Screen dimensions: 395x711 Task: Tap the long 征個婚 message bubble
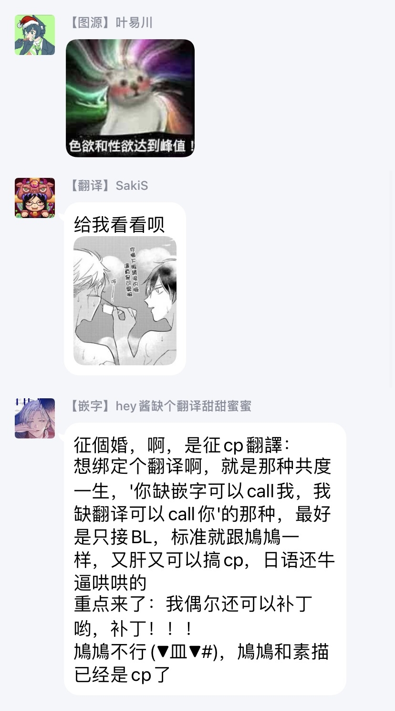[x=205, y=559]
